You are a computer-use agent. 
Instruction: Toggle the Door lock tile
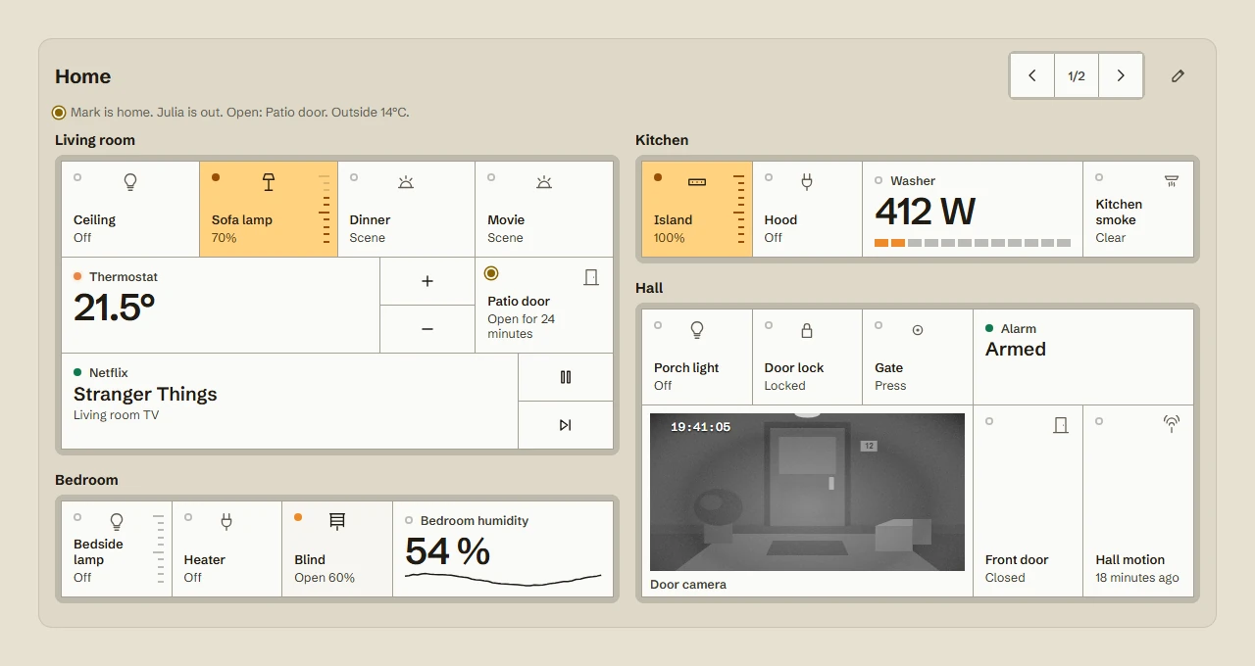point(807,357)
